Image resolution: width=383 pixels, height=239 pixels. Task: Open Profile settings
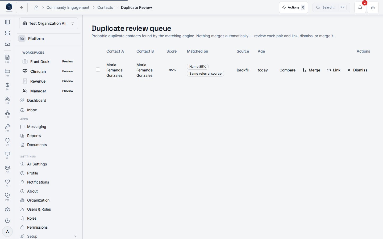(x=49, y=173)
